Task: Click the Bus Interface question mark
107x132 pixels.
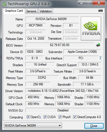Action: tap(100, 58)
